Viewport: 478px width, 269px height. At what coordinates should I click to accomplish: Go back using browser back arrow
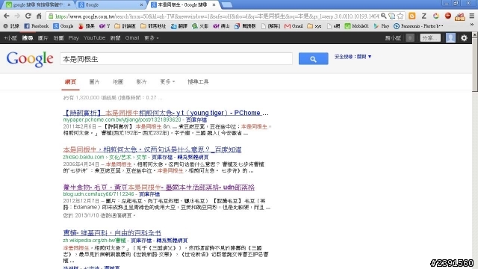pyautogui.click(x=7, y=16)
